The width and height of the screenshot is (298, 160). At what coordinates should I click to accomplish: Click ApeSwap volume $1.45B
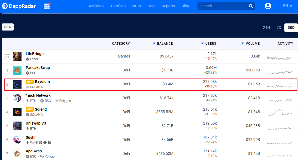coord(254,153)
